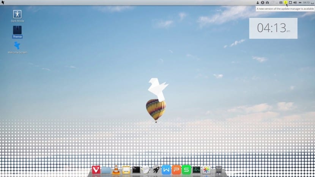Open the Welcome Screen desktop shortcut

(x=17, y=46)
